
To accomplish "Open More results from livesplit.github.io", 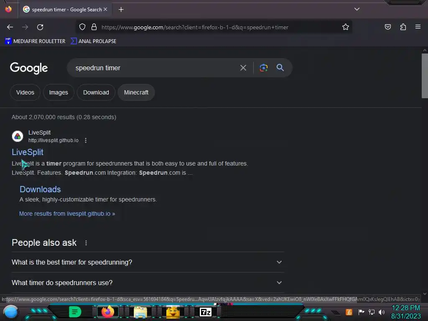I will coord(67,214).
